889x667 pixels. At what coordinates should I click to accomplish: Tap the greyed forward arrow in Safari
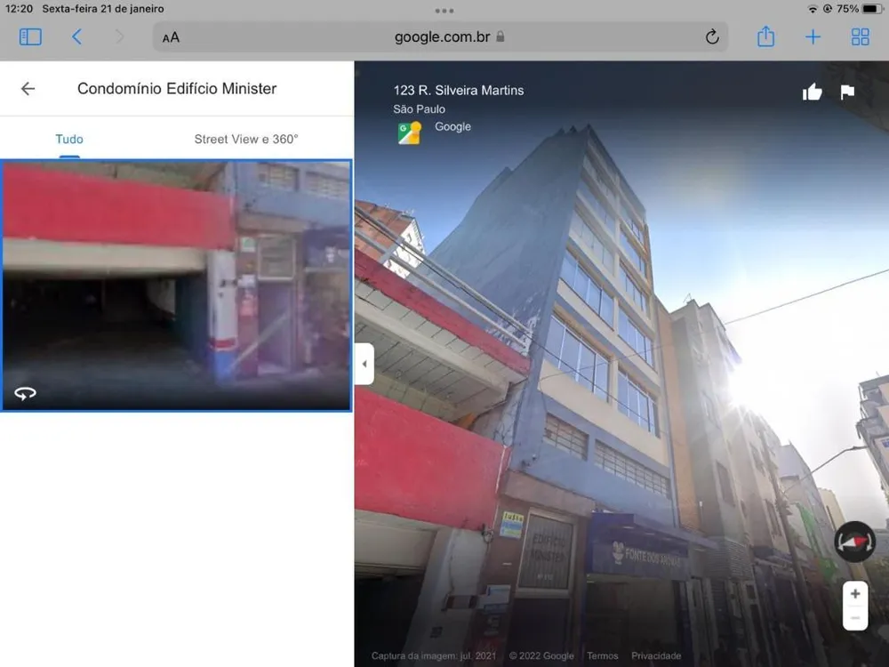pos(119,36)
